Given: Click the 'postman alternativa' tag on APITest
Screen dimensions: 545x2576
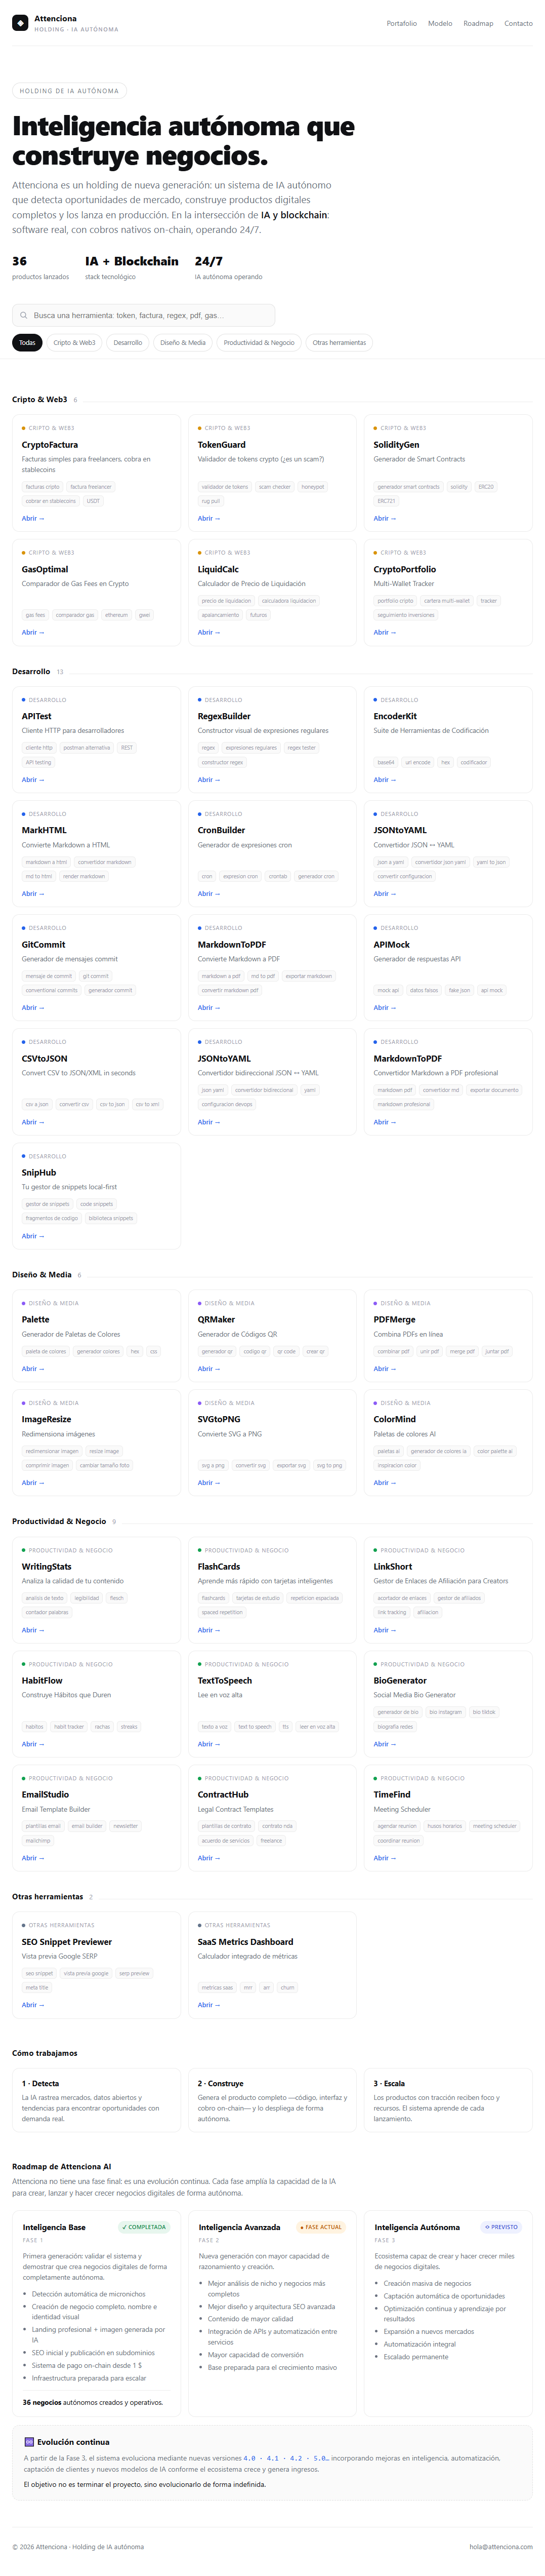Looking at the screenshot, I should point(87,748).
